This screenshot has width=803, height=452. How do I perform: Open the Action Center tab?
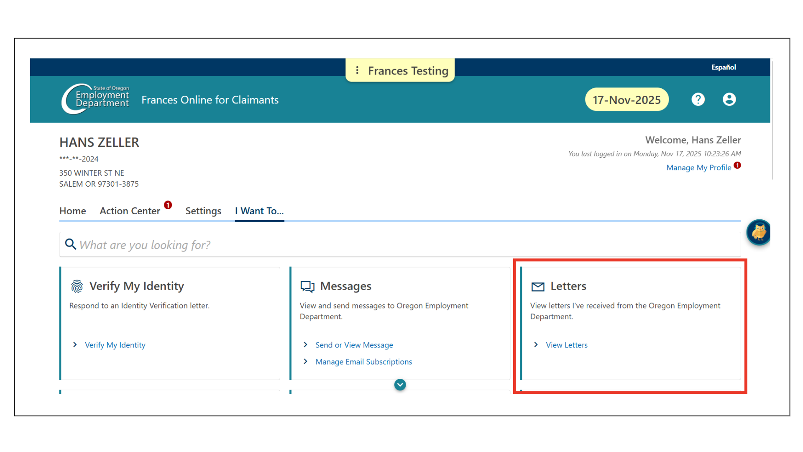130,211
